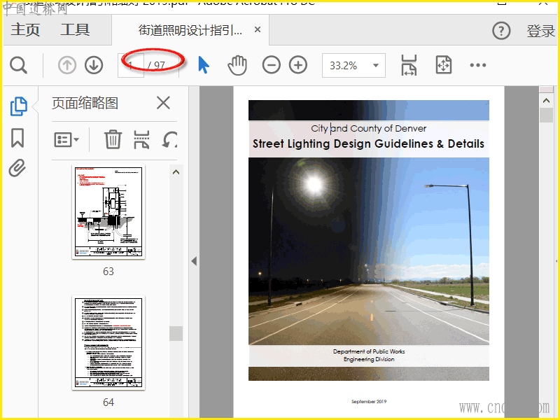Image resolution: width=560 pixels, height=420 pixels.
Task: Zoom out with the minus button
Action: tap(271, 65)
